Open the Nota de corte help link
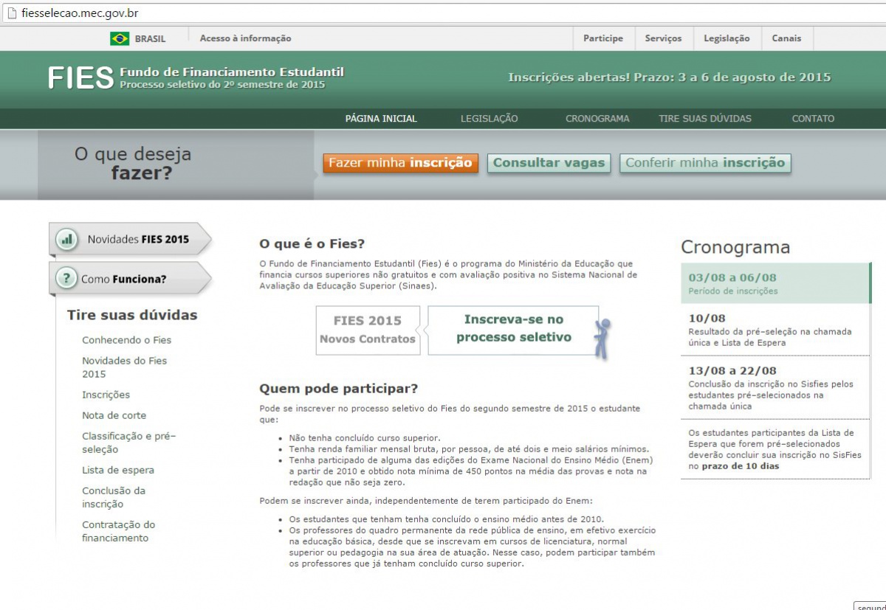Image resolution: width=886 pixels, height=610 pixels. (x=114, y=415)
